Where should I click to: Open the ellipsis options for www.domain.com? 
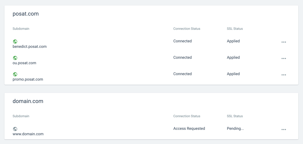pyautogui.click(x=284, y=130)
